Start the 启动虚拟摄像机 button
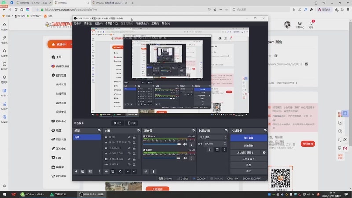Viewport: 352px width, 198px height. 246,152
